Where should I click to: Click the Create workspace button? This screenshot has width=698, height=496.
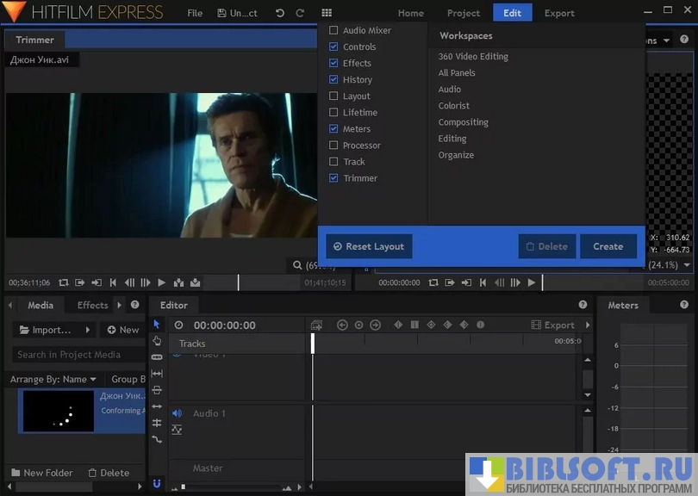[608, 246]
